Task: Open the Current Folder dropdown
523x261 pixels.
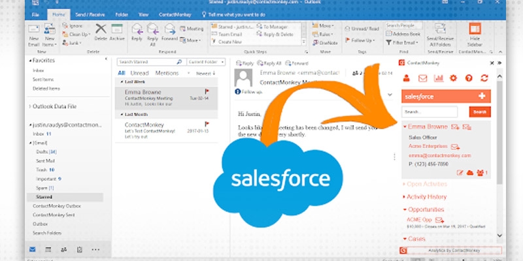Action: pos(206,62)
